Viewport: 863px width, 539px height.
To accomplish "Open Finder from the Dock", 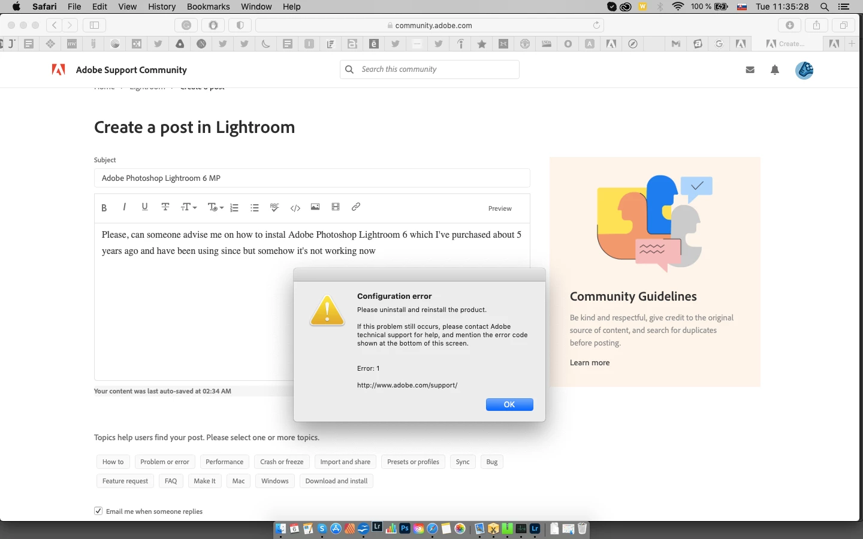I will 280,528.
